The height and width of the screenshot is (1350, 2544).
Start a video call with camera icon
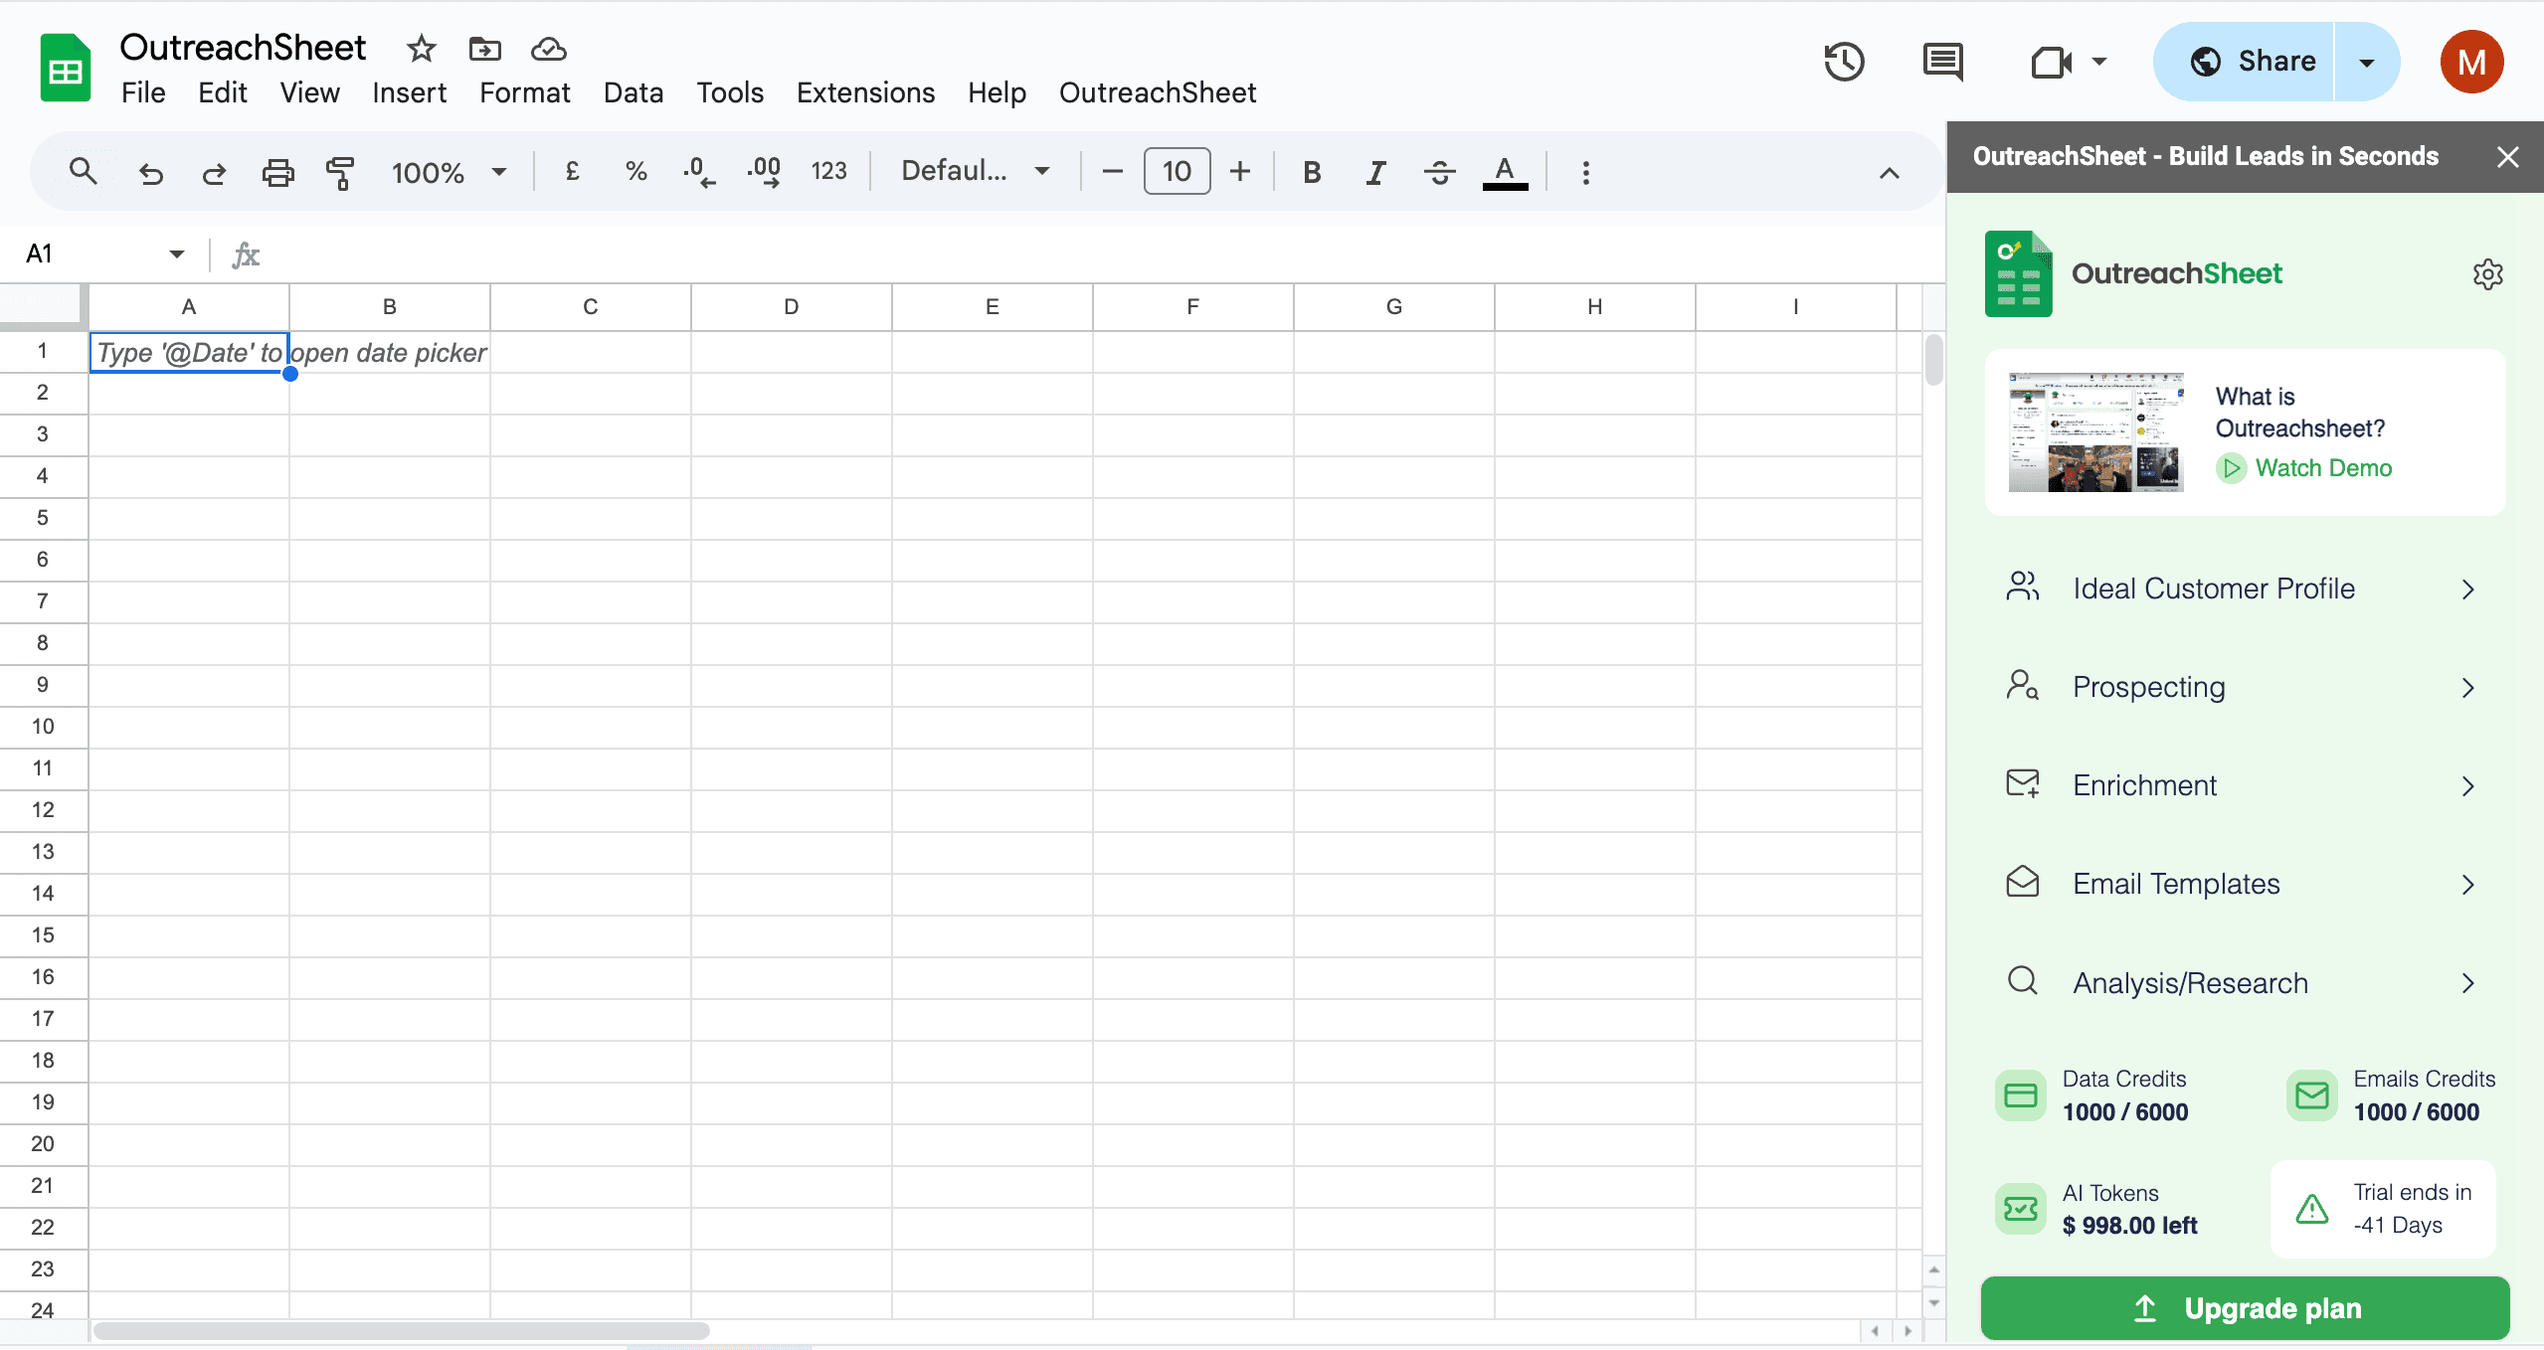(x=2051, y=62)
